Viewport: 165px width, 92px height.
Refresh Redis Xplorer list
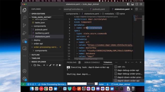click(57, 65)
